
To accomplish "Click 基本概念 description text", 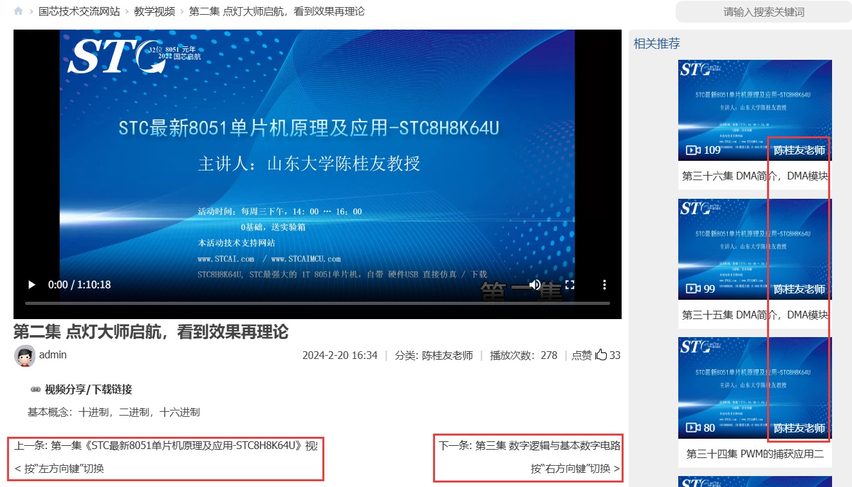I will 114,412.
